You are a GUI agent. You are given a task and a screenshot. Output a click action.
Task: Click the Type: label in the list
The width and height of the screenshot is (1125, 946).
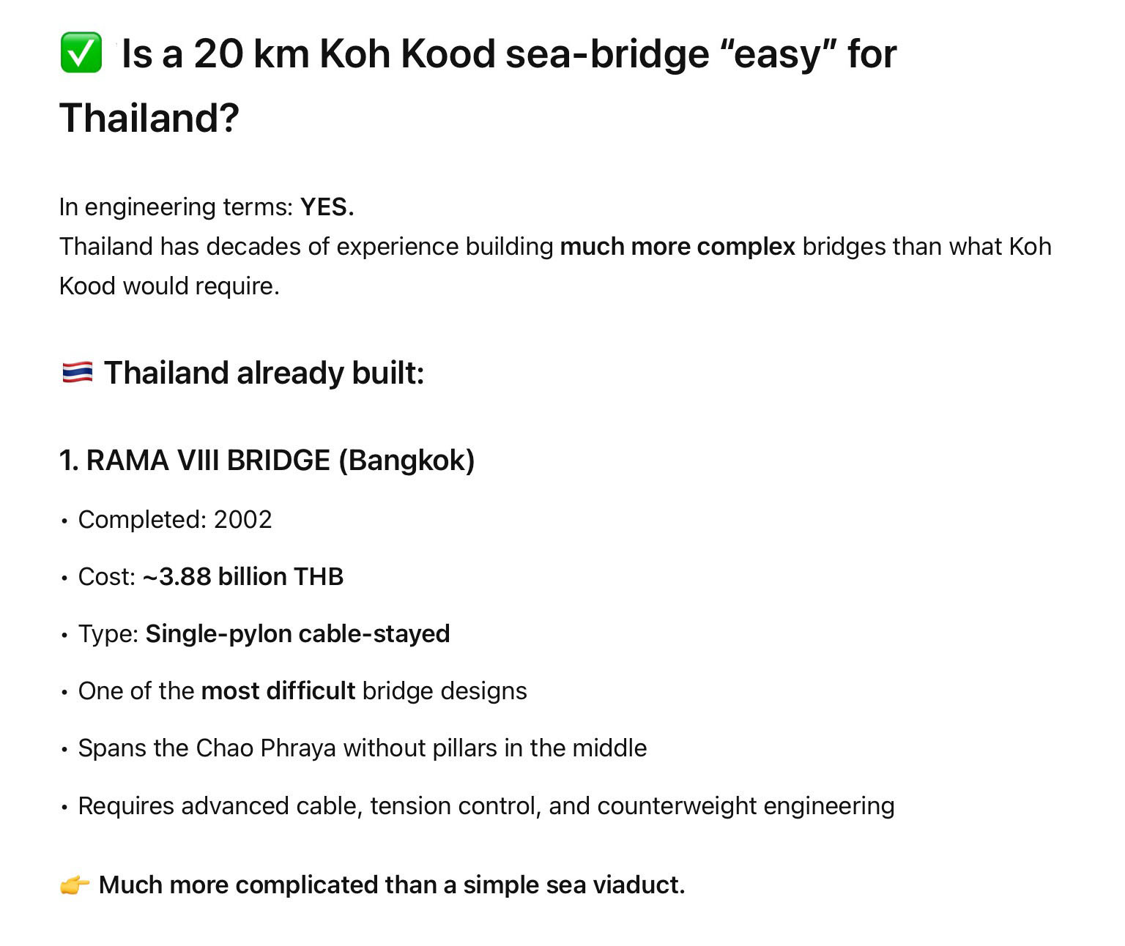[x=108, y=634]
